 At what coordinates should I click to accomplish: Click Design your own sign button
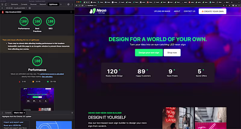(149, 52)
